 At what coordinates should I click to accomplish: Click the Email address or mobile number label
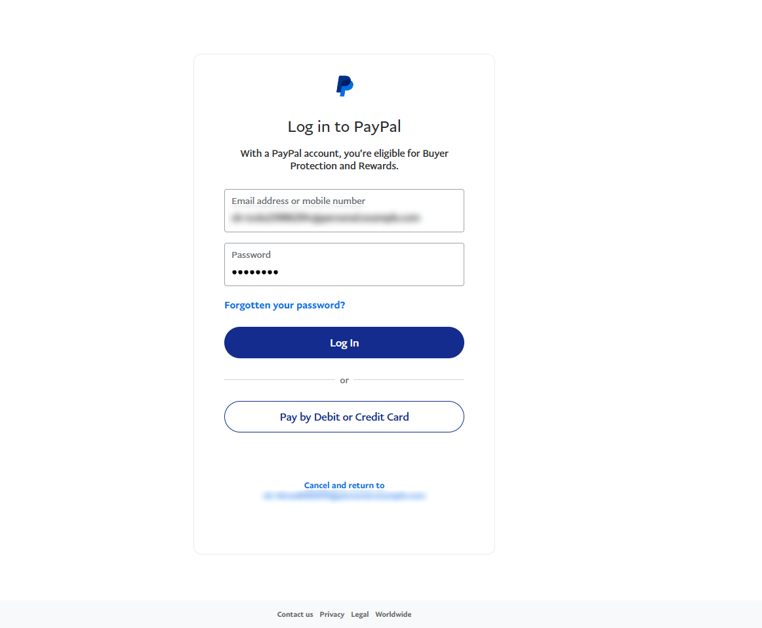(298, 201)
